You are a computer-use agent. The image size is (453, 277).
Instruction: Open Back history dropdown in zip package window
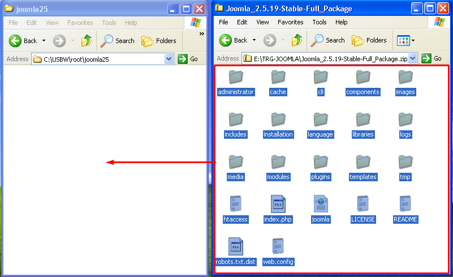pos(254,40)
